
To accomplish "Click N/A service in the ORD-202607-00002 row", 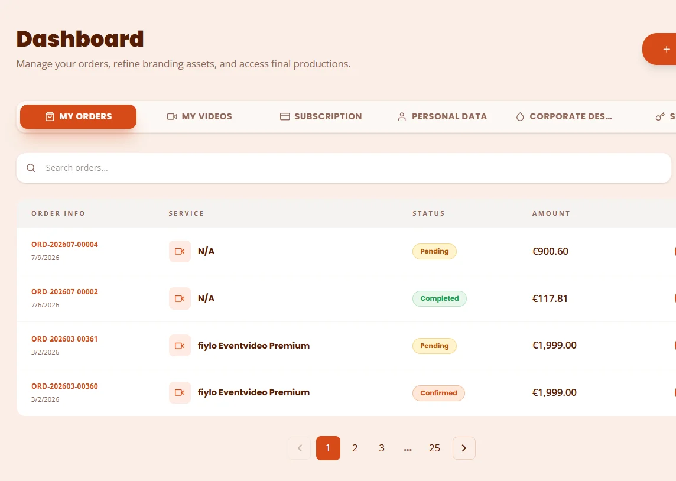I will pos(206,298).
